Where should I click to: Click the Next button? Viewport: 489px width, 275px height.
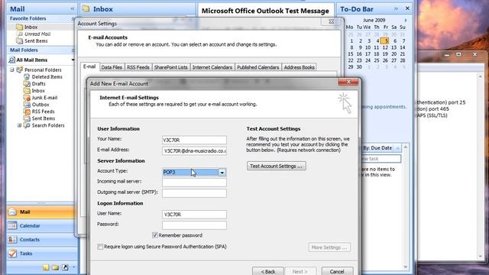(x=300, y=271)
